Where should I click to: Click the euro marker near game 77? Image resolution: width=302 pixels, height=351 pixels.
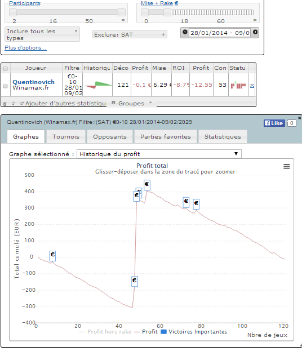(x=196, y=204)
